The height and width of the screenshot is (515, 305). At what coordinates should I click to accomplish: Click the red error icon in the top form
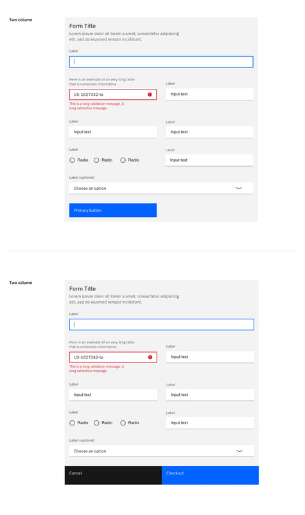pyautogui.click(x=150, y=94)
